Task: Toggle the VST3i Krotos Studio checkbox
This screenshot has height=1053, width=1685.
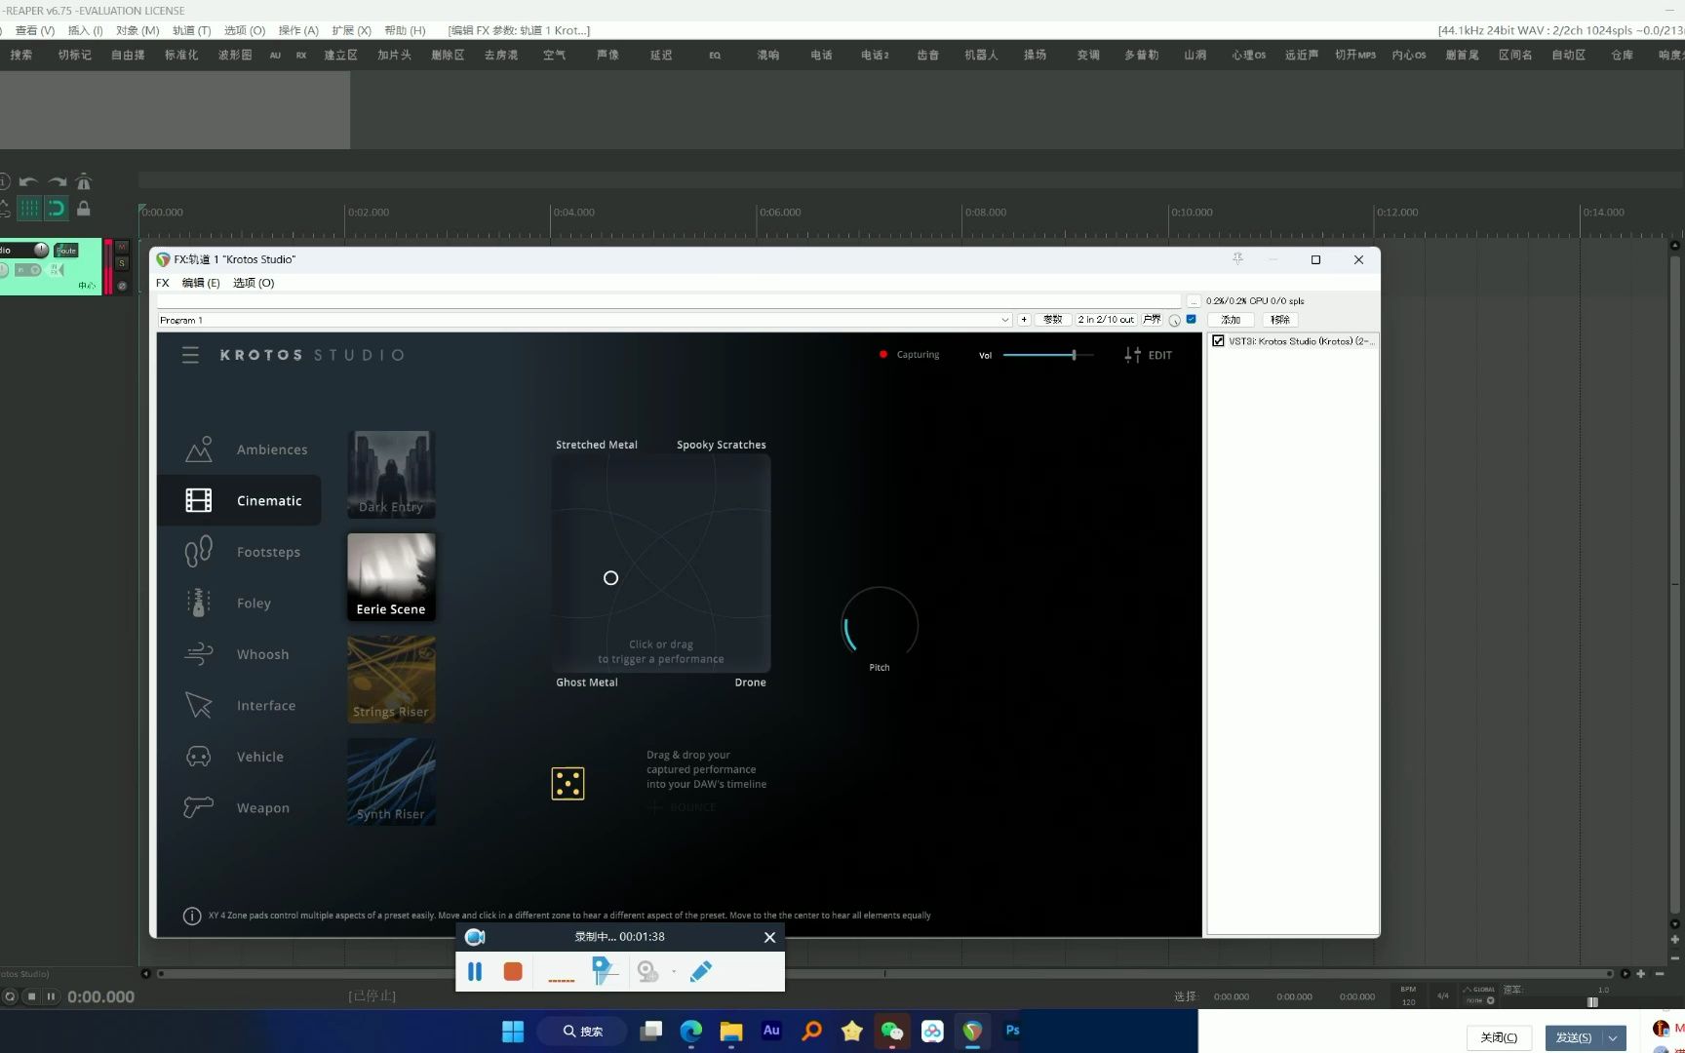Action: [x=1218, y=341]
